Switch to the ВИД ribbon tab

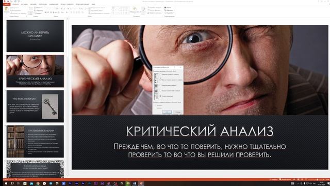point(93,4)
